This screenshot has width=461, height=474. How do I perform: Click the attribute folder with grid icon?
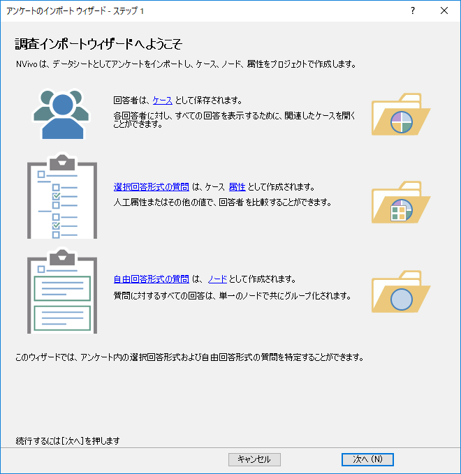(x=400, y=202)
